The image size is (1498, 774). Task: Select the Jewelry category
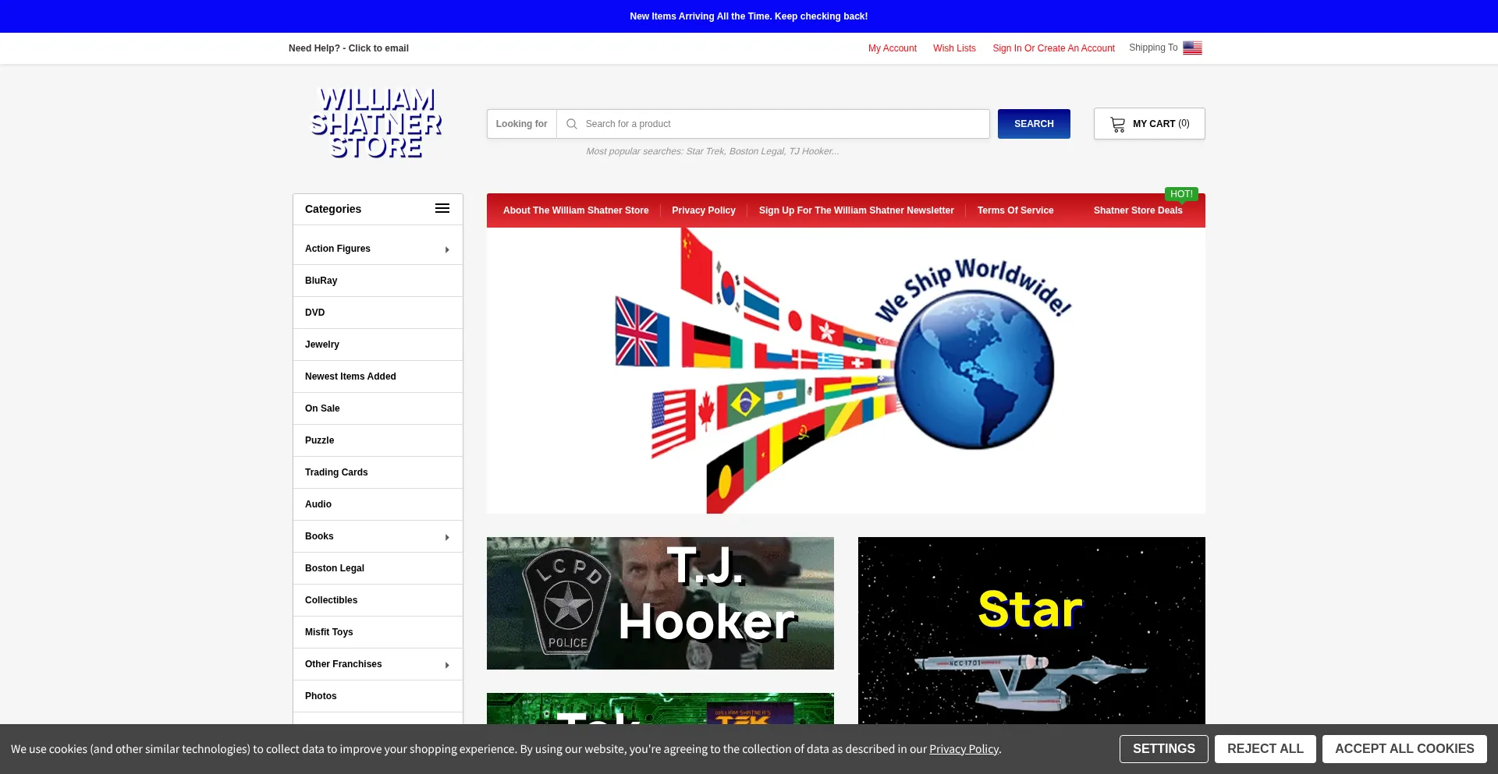(x=378, y=345)
